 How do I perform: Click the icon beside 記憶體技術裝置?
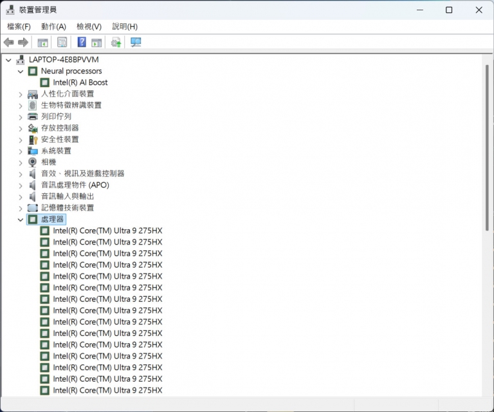coord(33,208)
